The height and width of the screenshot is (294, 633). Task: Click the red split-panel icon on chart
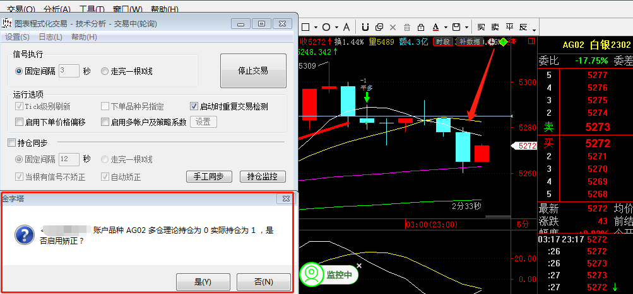pos(531,41)
